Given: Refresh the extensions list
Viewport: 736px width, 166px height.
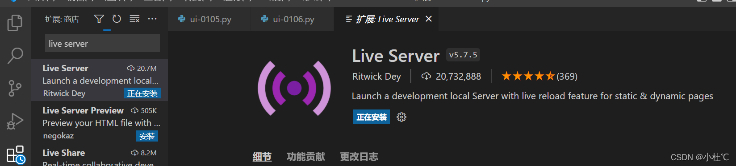Looking at the screenshot, I should (117, 19).
